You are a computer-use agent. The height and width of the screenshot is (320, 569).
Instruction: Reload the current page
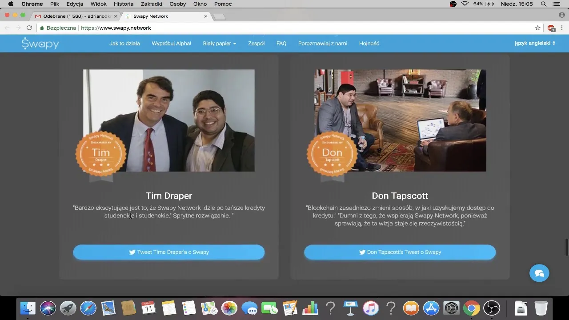(29, 28)
